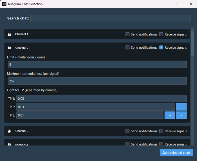Click the vertical scrollbar of chat list
Viewport: 197px width, 161px height.
[x=192, y=42]
